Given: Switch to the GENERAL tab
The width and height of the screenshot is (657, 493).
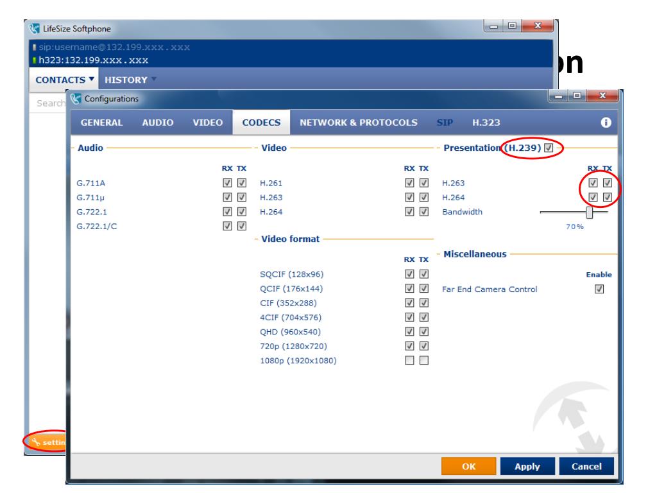Looking at the screenshot, I should pyautogui.click(x=102, y=123).
